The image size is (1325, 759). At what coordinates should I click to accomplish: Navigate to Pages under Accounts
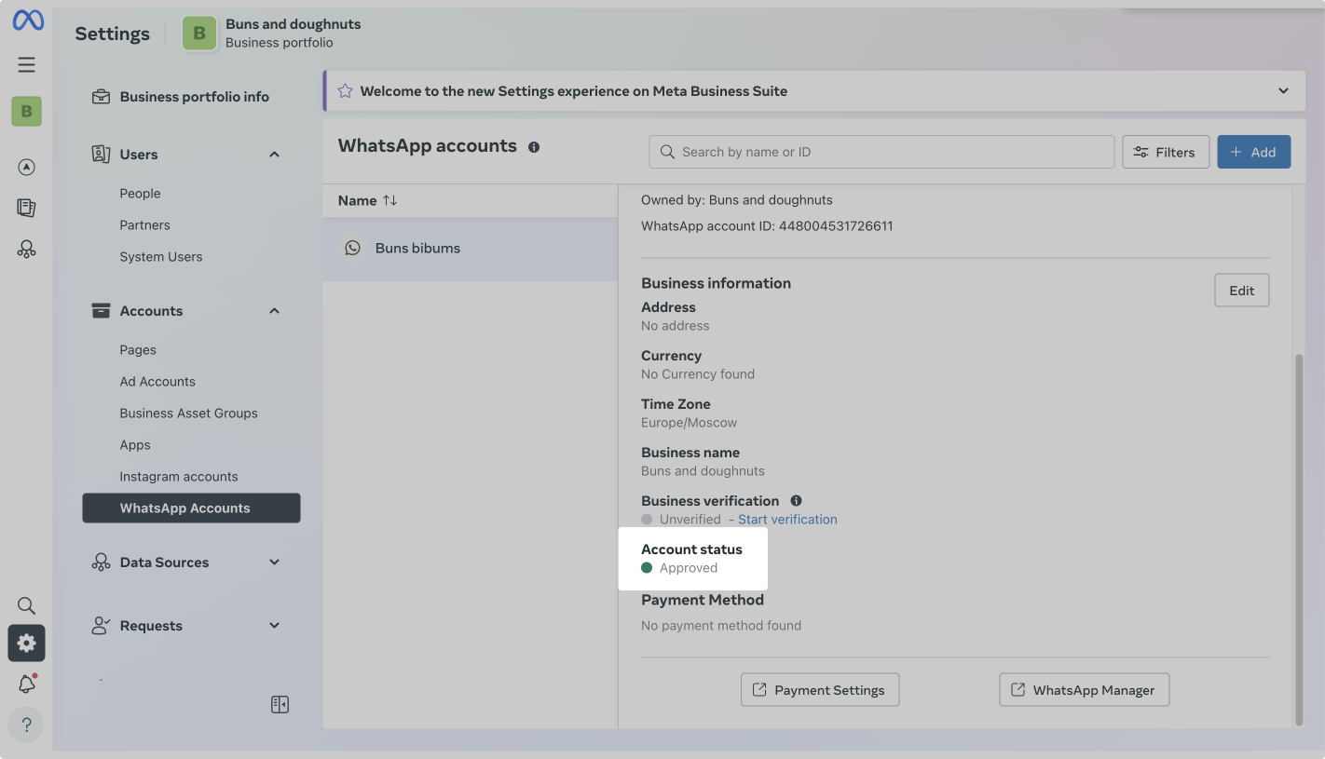(138, 350)
